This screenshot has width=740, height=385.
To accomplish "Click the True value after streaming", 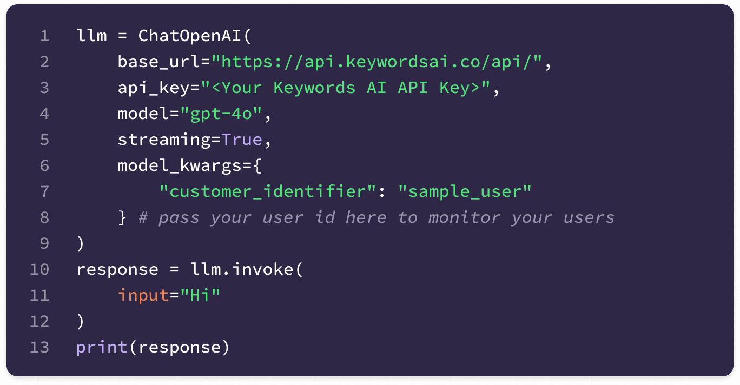I will coord(242,140).
